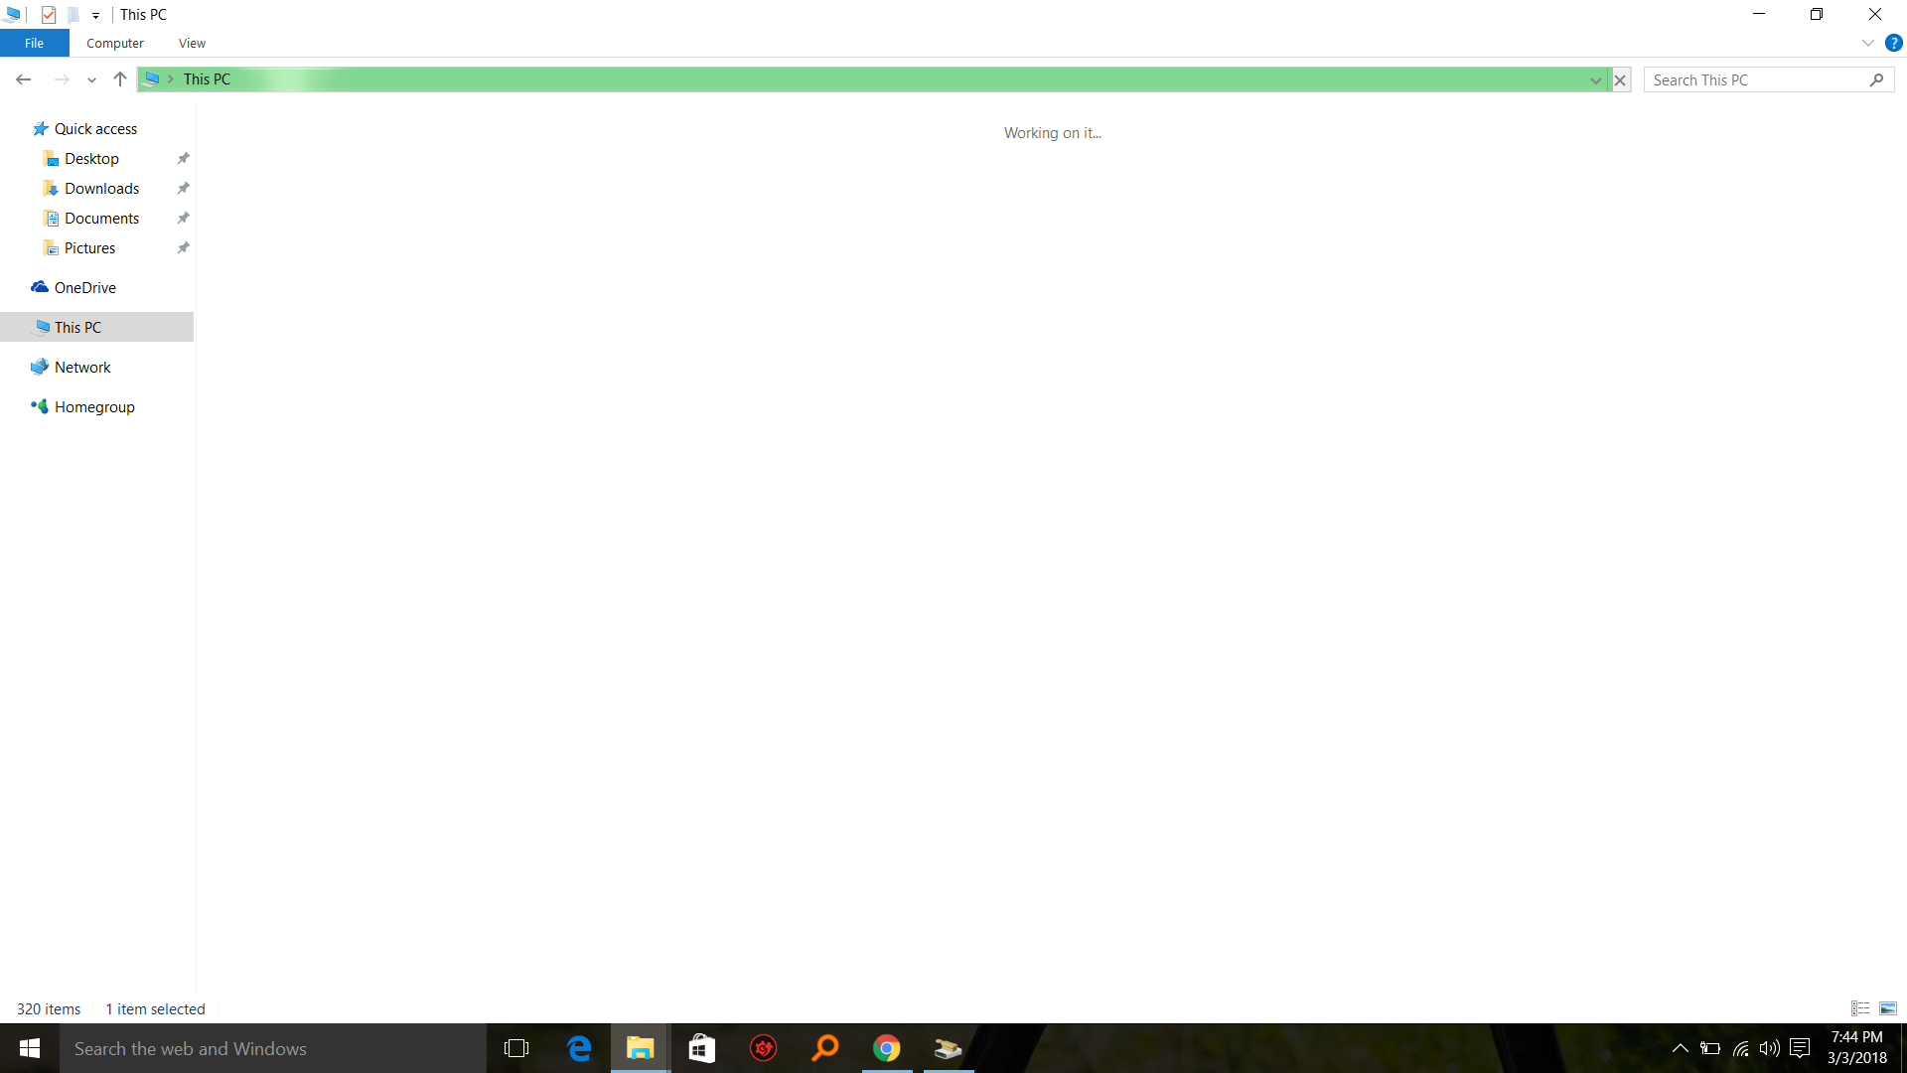This screenshot has width=1907, height=1073.
Task: Switch to the View ribbon tab
Action: 192,43
